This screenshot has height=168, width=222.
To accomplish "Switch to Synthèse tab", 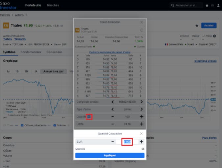I will (9, 52).
